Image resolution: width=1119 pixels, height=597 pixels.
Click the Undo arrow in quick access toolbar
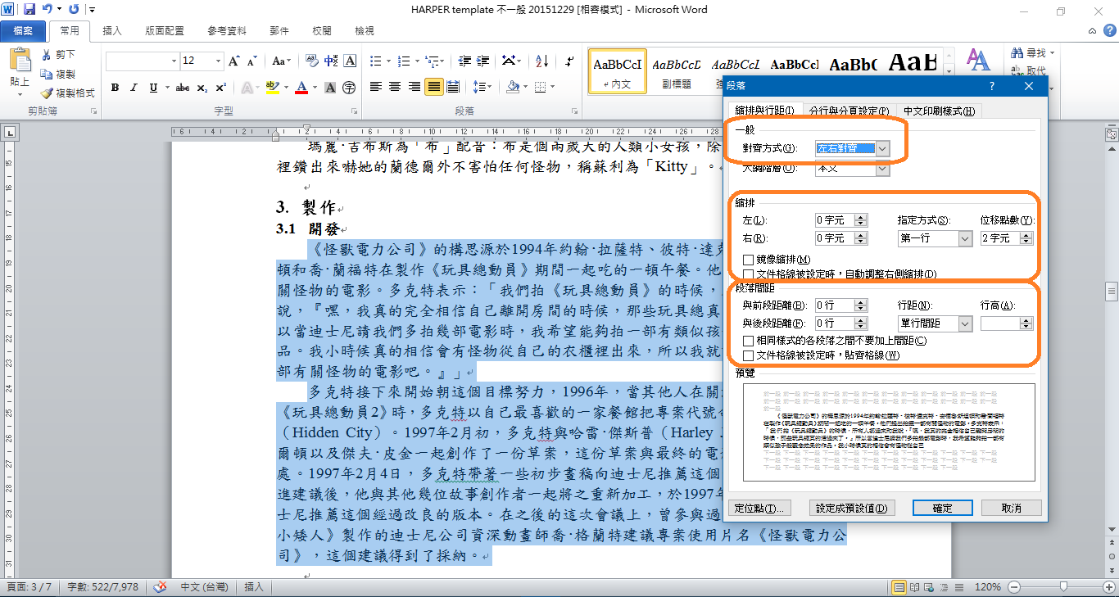click(47, 10)
